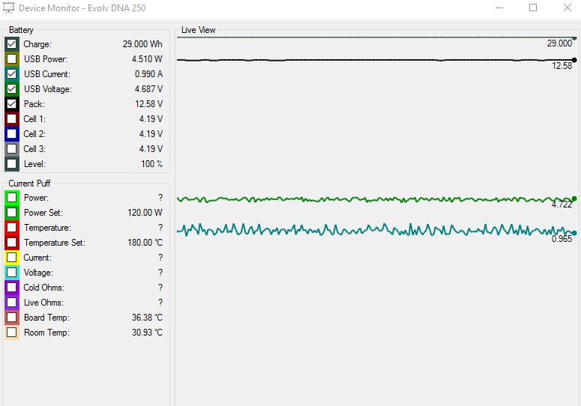Show Cell 3 in live view
This screenshot has width=581, height=406.
[12, 149]
